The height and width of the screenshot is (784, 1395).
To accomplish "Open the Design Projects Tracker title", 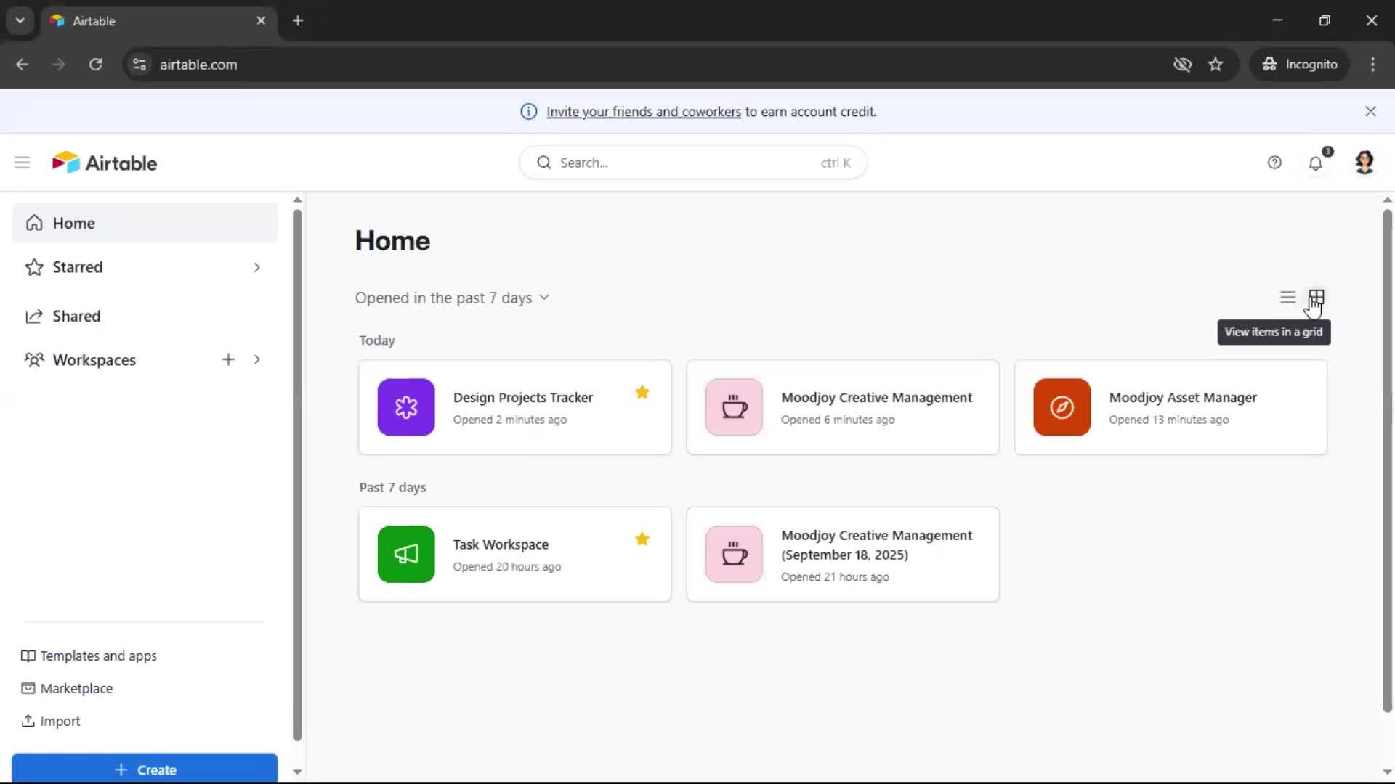I will point(523,398).
